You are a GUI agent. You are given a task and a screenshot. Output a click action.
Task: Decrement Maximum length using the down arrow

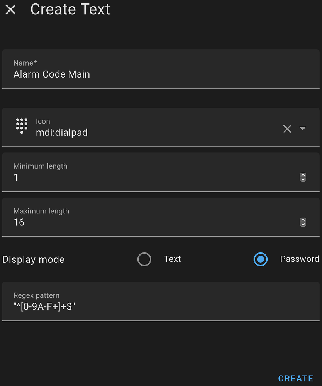point(303,224)
